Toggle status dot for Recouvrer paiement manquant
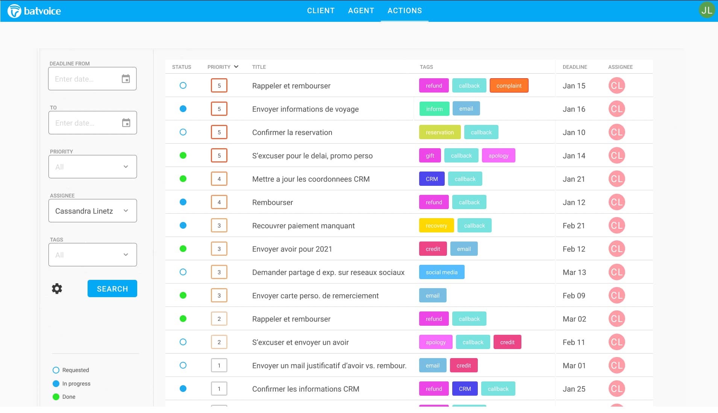The width and height of the screenshot is (718, 413). (x=183, y=226)
